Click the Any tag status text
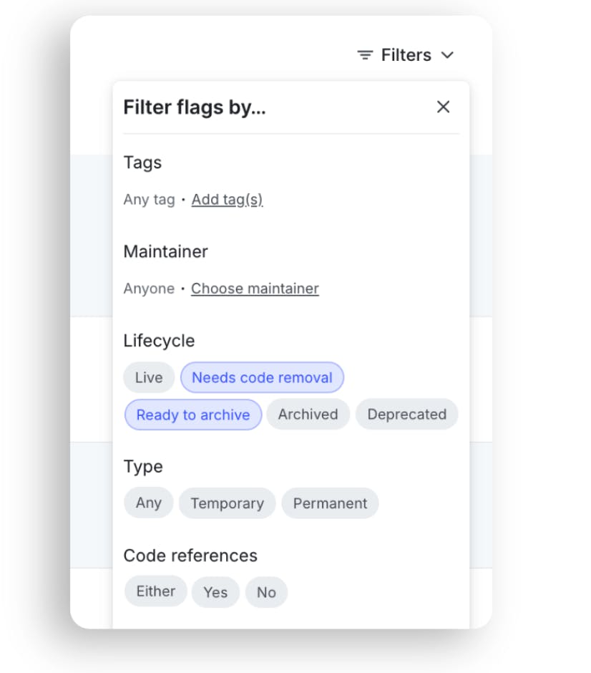Viewport: 591px width, 673px height. coord(149,200)
